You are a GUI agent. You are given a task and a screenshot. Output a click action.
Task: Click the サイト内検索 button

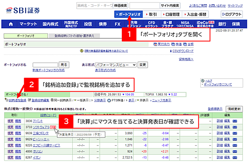pos(170,5)
